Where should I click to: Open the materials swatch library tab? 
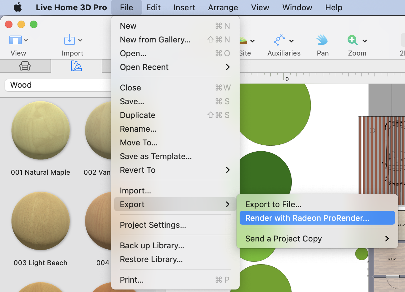click(76, 66)
